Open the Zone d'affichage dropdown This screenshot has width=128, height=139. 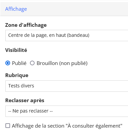click(x=67, y=36)
